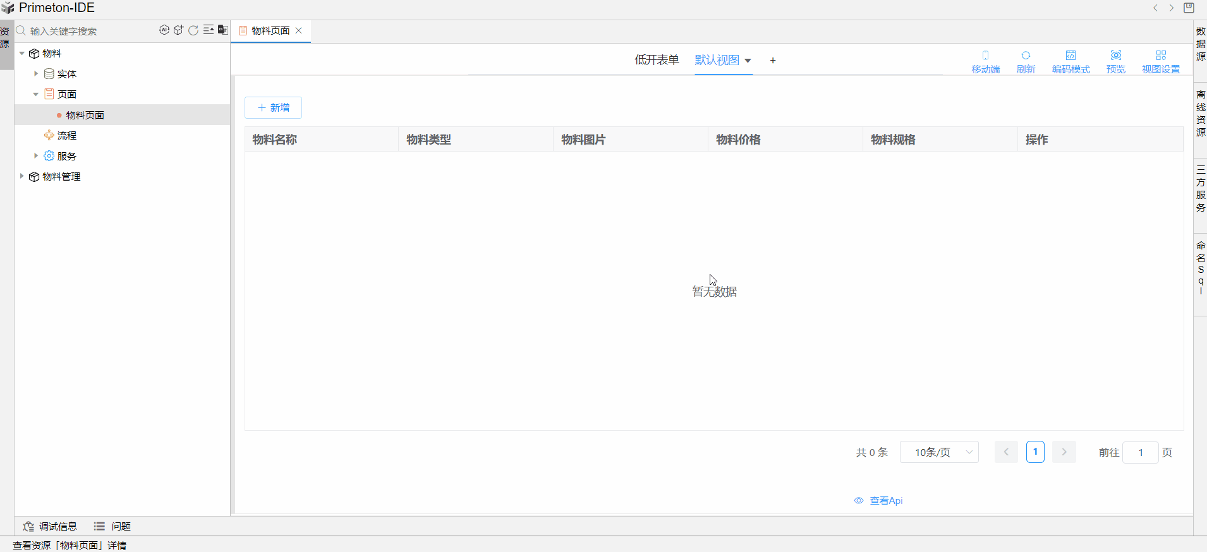1207x552 pixels.
Task: Open the 问题 problems tab at bottom
Action: (113, 526)
